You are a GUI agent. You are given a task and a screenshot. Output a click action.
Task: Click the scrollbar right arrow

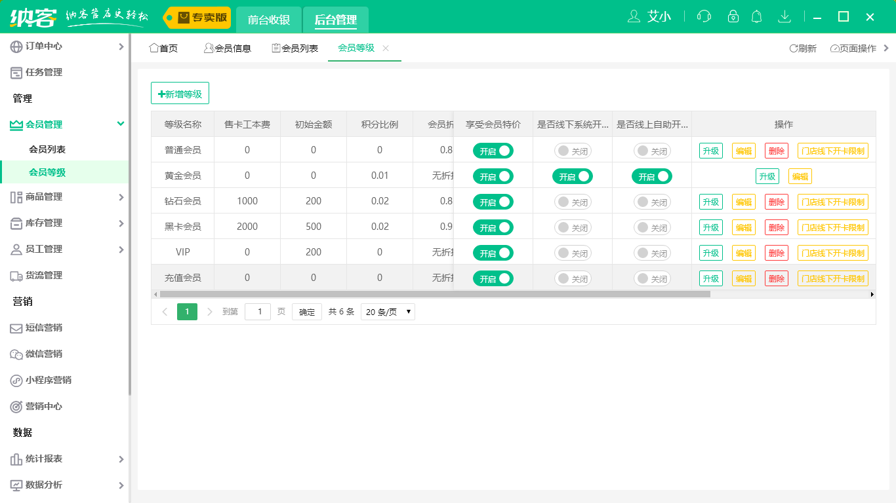tap(872, 294)
